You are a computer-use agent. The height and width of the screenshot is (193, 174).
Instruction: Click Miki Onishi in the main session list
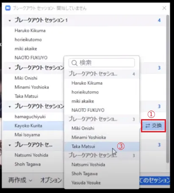[x=26, y=78]
